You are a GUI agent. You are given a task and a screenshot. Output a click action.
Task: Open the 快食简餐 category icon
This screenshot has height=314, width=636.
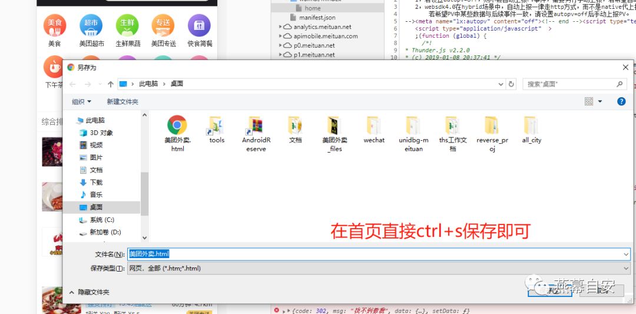coord(199,25)
